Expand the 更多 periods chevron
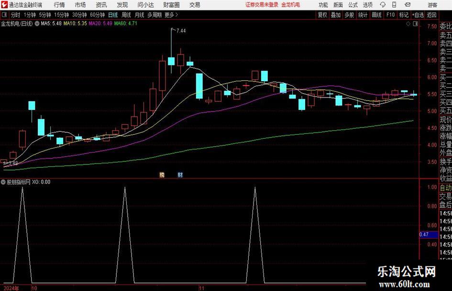Image resolution: width=452 pixels, height=291 pixels. (172, 15)
